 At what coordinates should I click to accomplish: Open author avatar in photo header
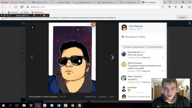124,27
